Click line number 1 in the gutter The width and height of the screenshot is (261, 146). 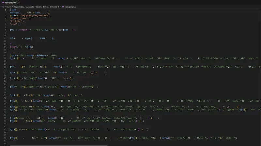6,10
